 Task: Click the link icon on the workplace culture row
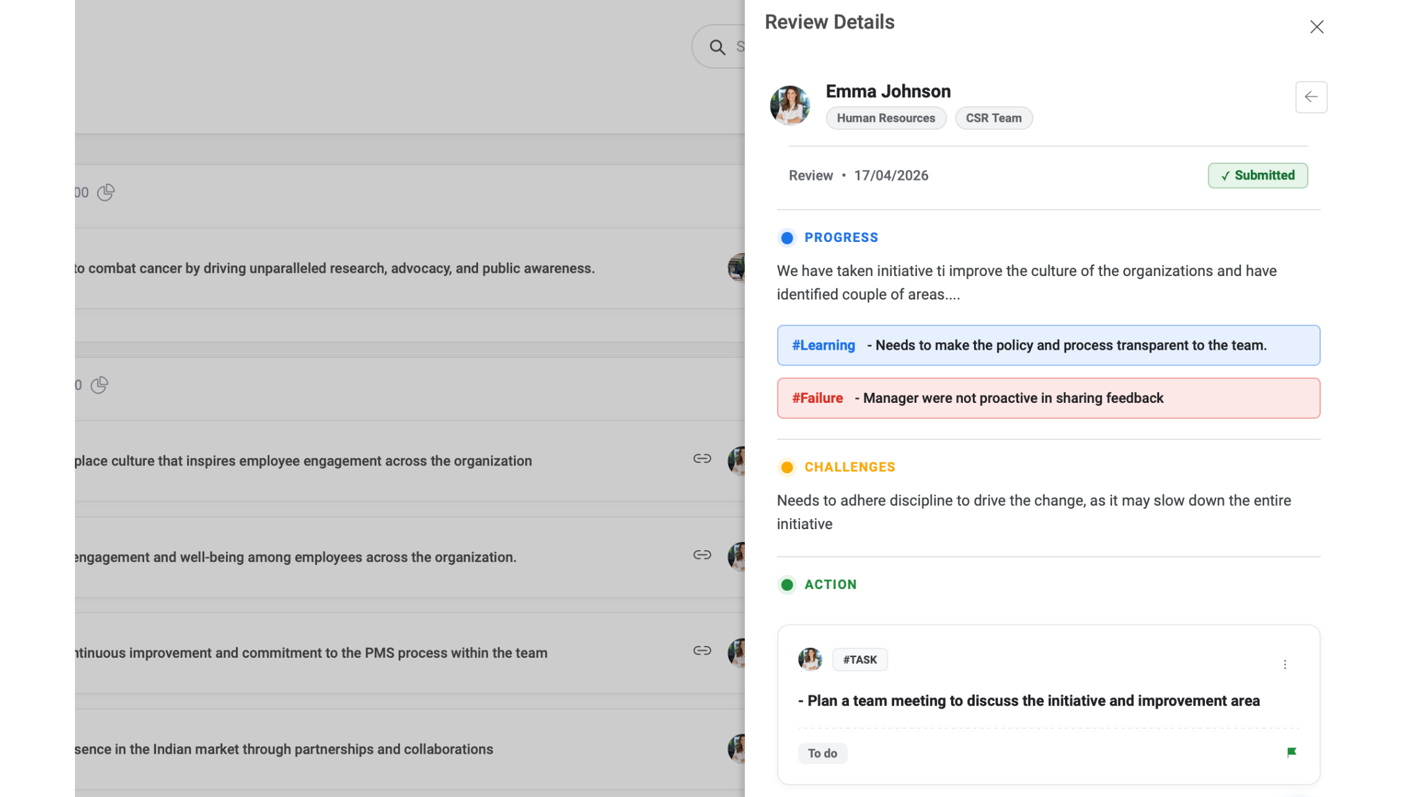[702, 459]
